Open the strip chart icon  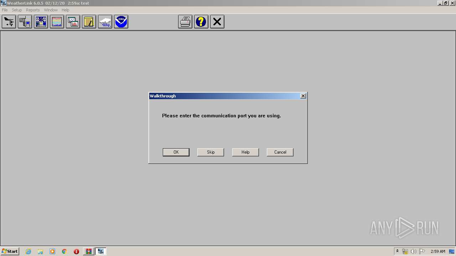(57, 22)
